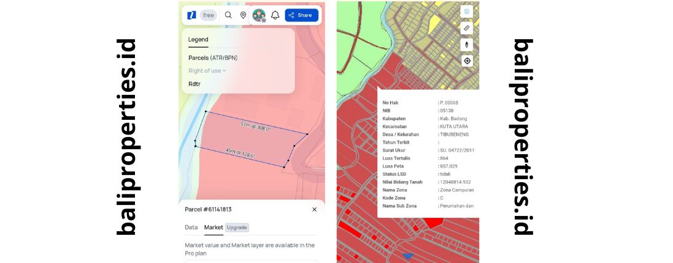The height and width of the screenshot is (263, 673).
Task: Click the Upgrade badge
Action: tap(237, 228)
